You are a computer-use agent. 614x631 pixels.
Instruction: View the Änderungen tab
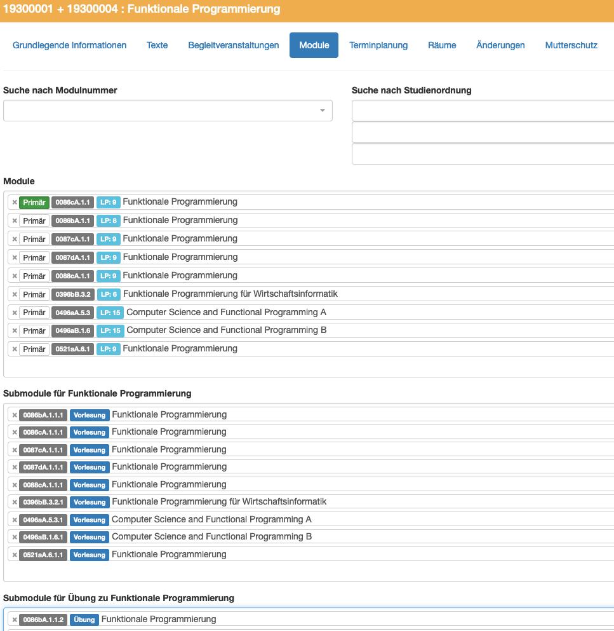[500, 45]
